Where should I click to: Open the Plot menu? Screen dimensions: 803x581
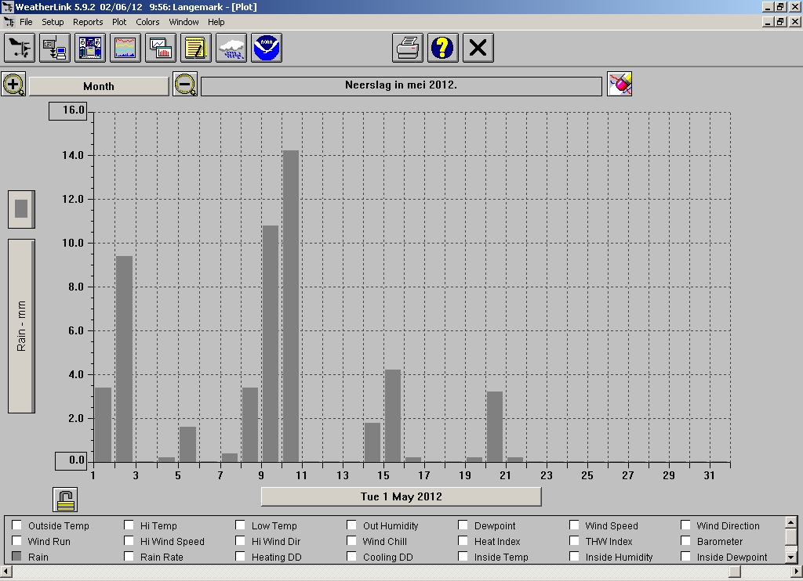pyautogui.click(x=119, y=22)
